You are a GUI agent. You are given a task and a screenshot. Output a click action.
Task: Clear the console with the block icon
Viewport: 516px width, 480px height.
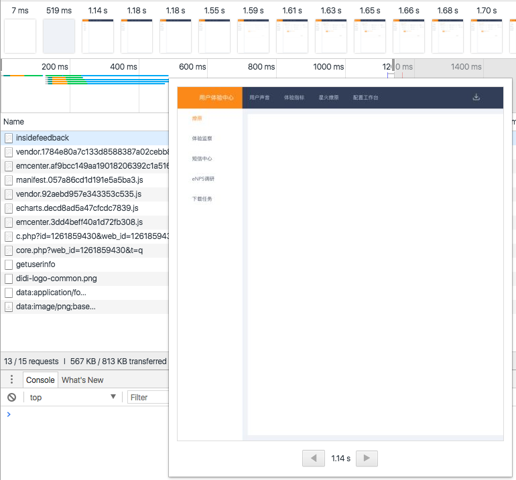pyautogui.click(x=11, y=397)
